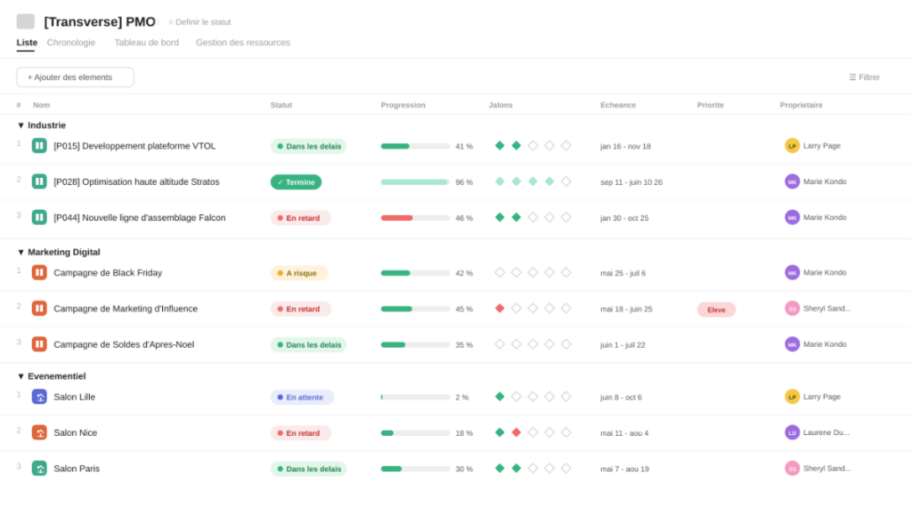Click the Proprietaire column header
Viewport: 912px width, 524px height.
pos(801,105)
